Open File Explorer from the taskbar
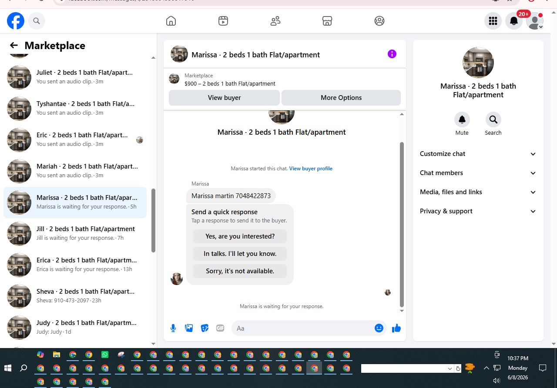The height and width of the screenshot is (388, 557). point(56,355)
